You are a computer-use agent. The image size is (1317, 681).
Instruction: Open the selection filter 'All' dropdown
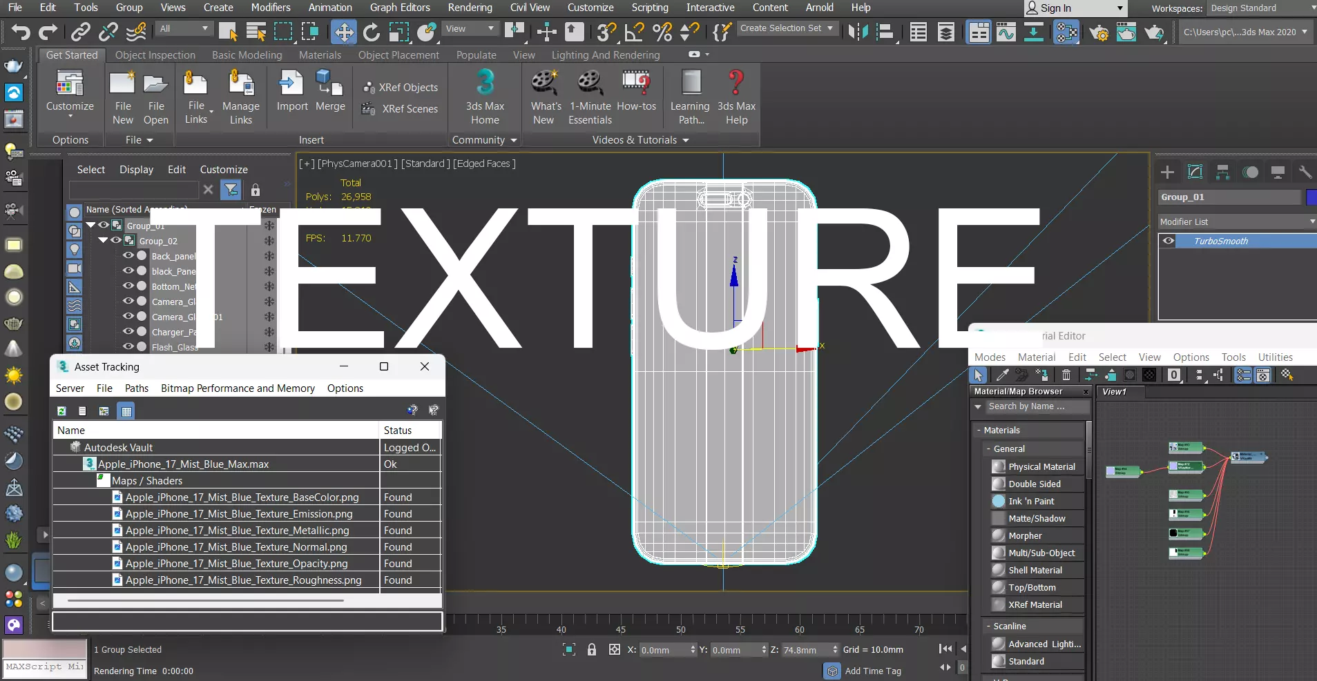coord(184,28)
